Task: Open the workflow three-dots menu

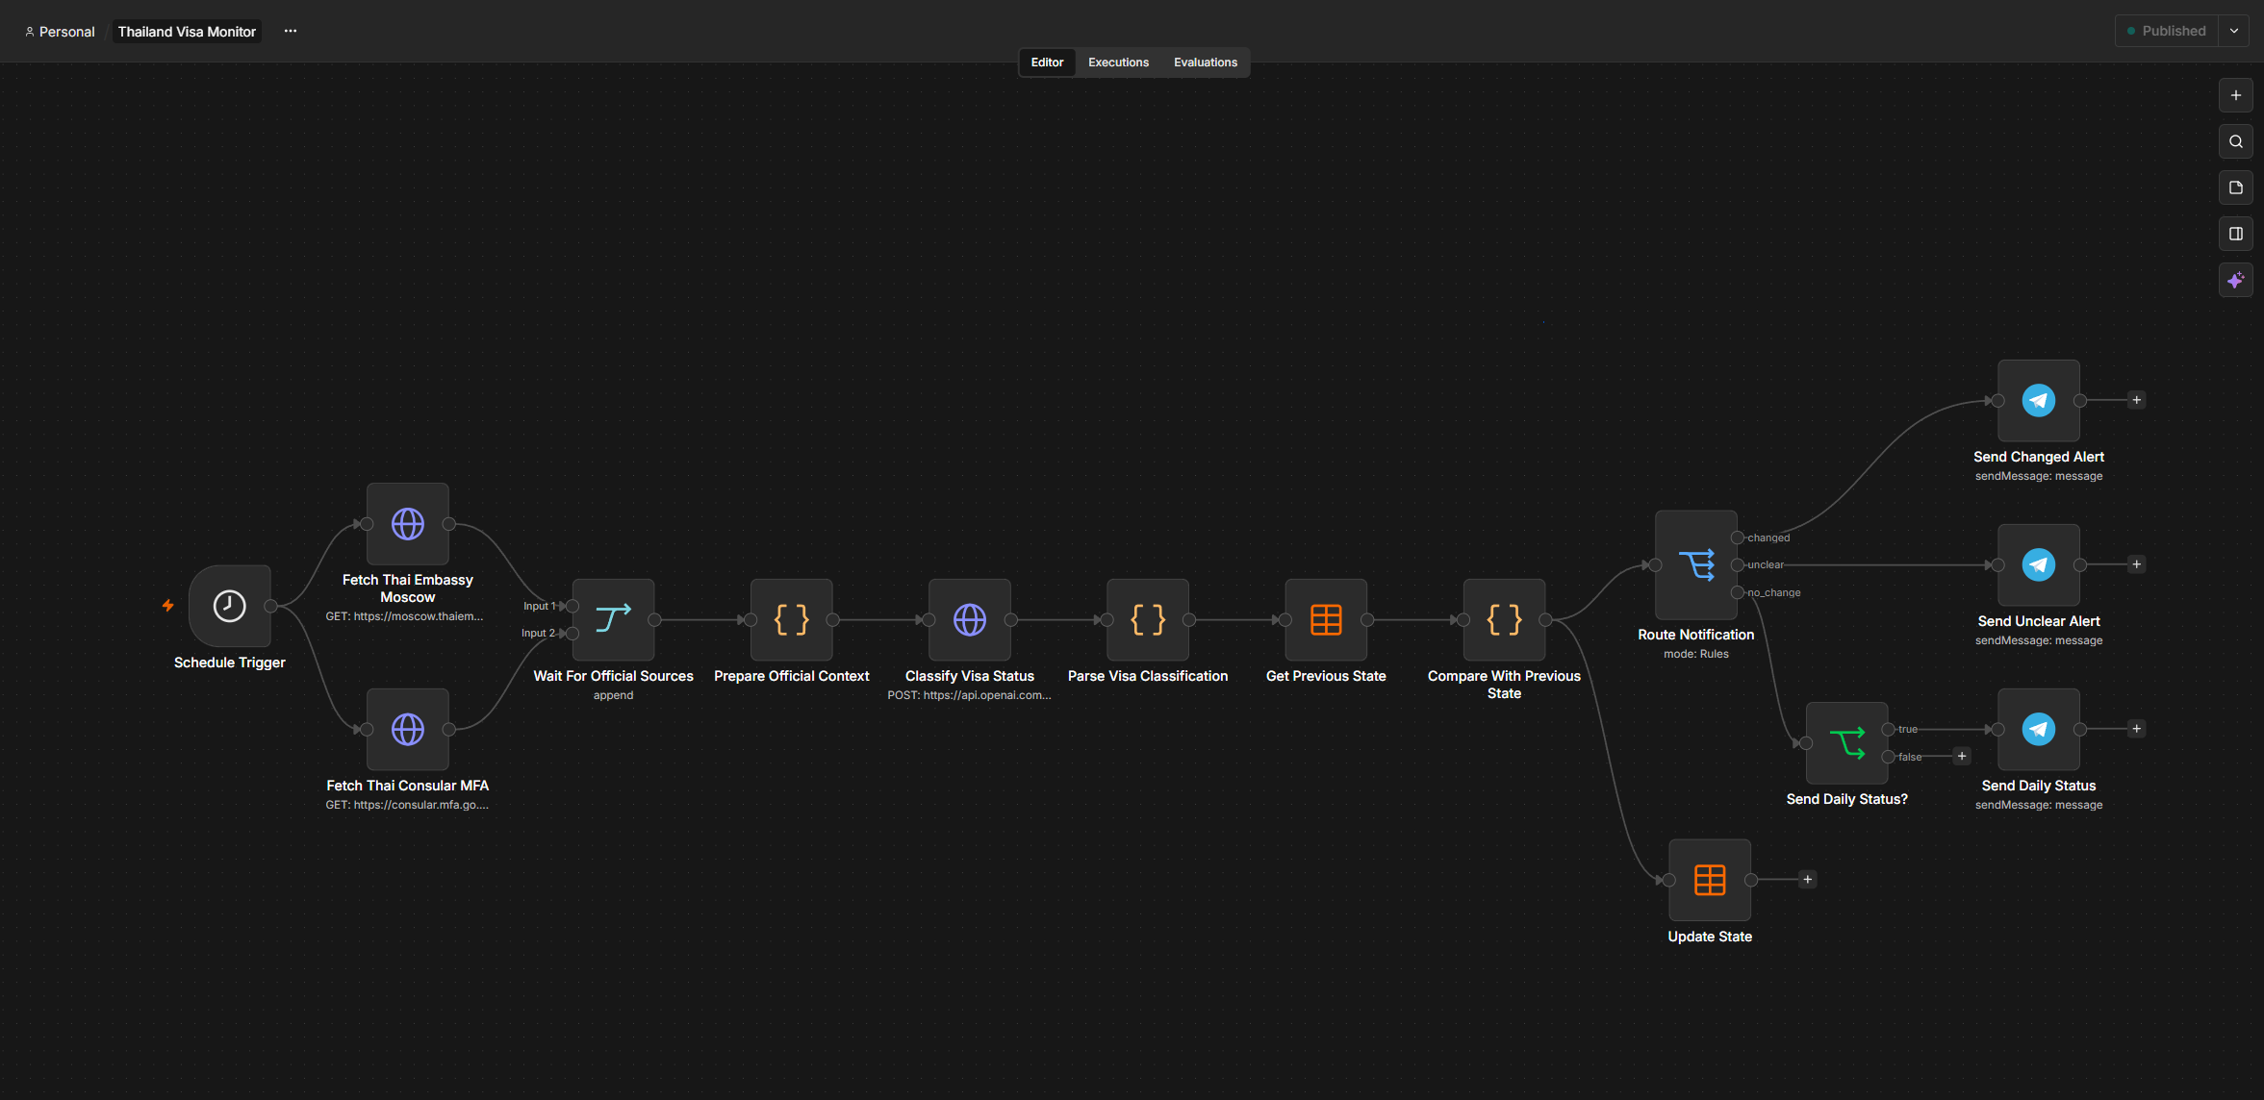Action: pos(291,31)
